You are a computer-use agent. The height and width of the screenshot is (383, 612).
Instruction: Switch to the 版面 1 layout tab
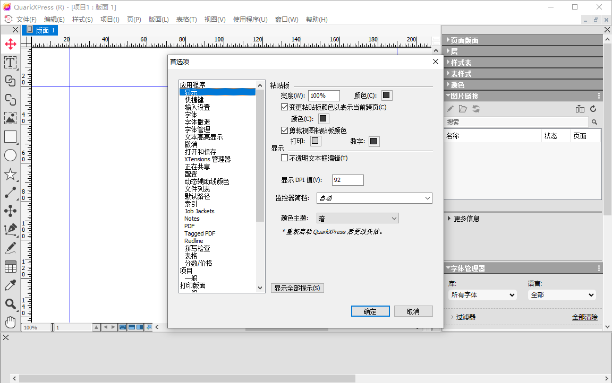click(x=40, y=30)
